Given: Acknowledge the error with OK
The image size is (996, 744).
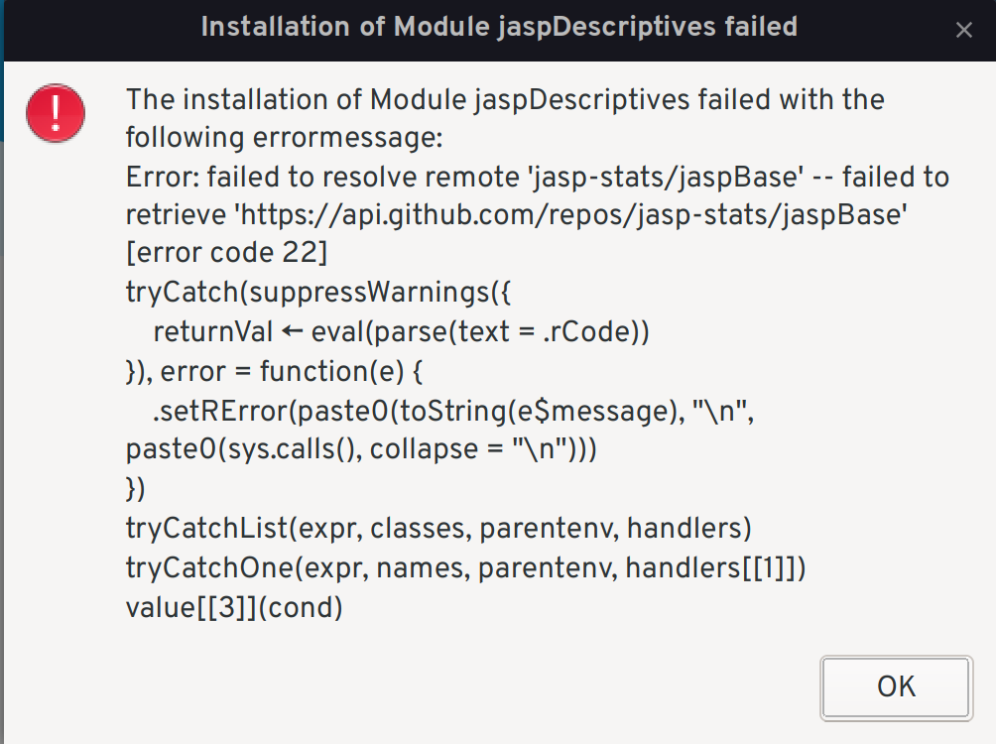Looking at the screenshot, I should pos(894,686).
